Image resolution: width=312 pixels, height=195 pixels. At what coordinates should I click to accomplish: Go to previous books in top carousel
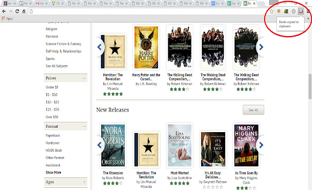pyautogui.click(x=99, y=47)
